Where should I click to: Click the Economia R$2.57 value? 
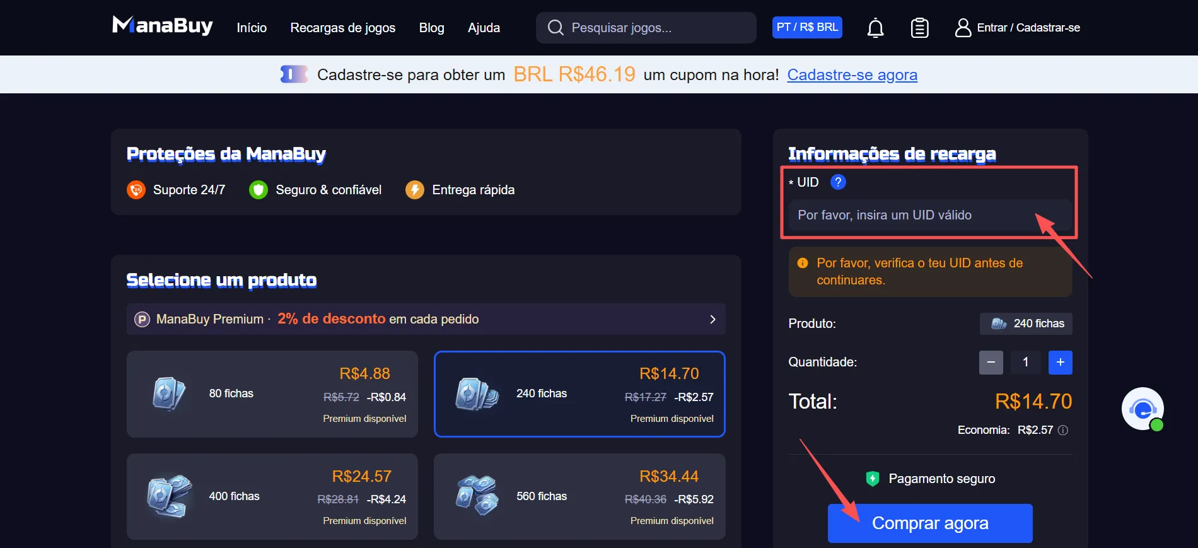tap(1035, 430)
